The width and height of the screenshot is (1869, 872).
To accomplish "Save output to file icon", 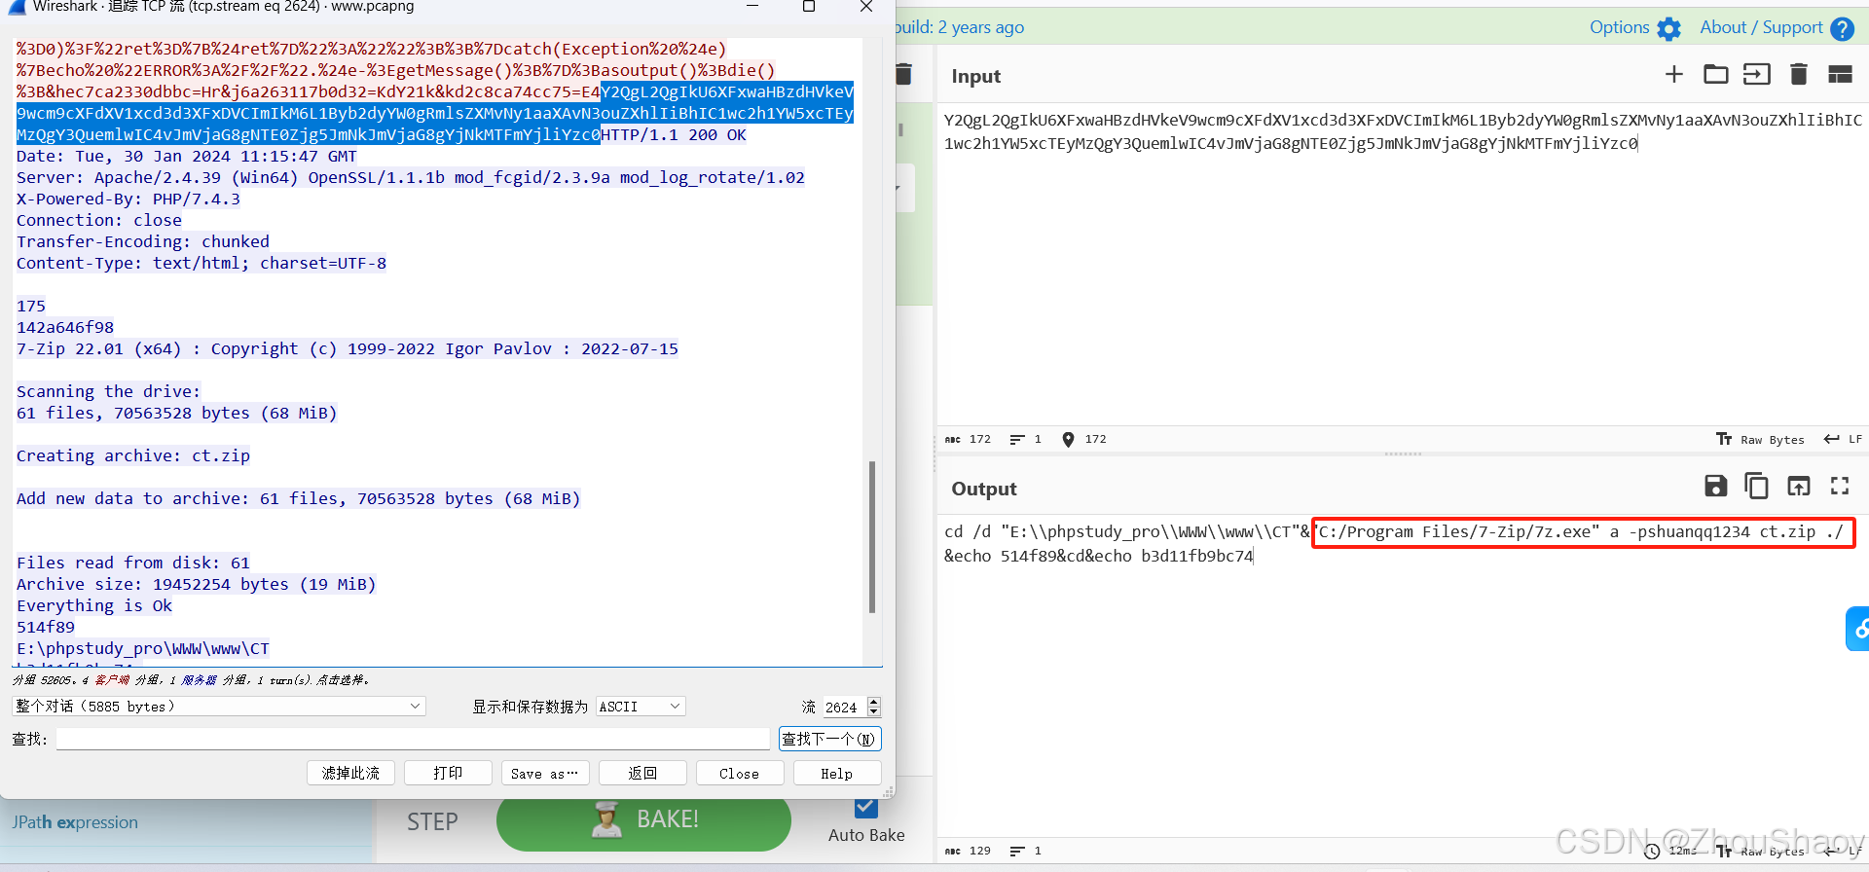I will pos(1716,486).
